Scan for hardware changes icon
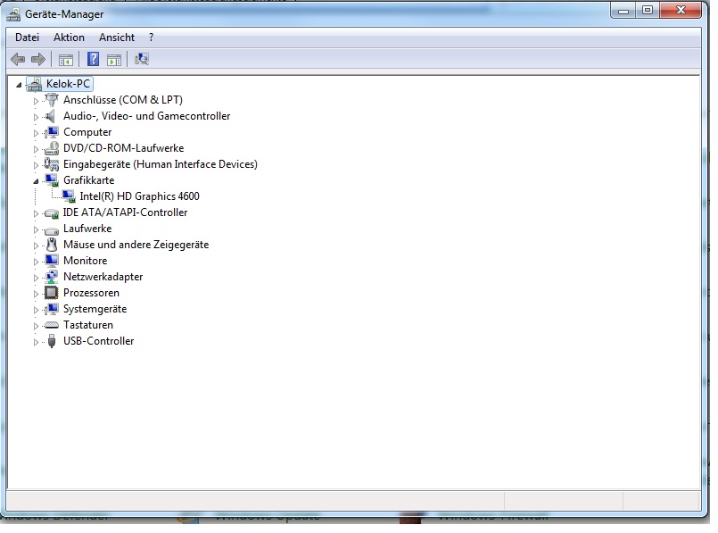This screenshot has width=718, height=533. [142, 59]
